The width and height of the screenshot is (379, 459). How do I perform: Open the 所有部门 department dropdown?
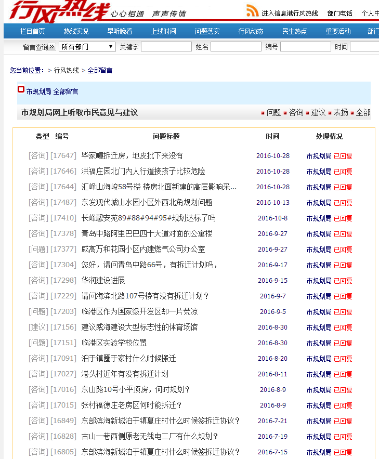pos(87,47)
